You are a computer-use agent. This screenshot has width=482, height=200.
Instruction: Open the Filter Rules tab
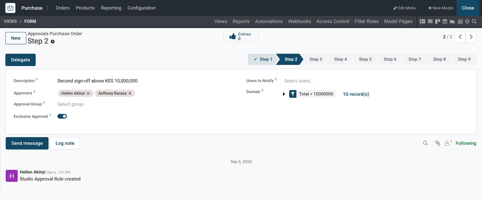(x=367, y=21)
